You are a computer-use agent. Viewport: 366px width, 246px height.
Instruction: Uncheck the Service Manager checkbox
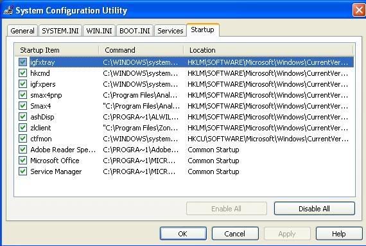click(x=22, y=171)
